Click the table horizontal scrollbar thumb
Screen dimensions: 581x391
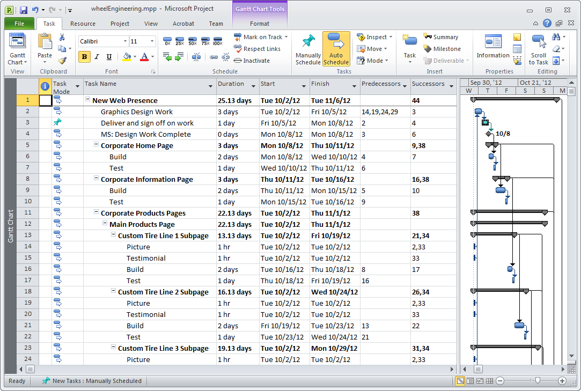click(30, 369)
